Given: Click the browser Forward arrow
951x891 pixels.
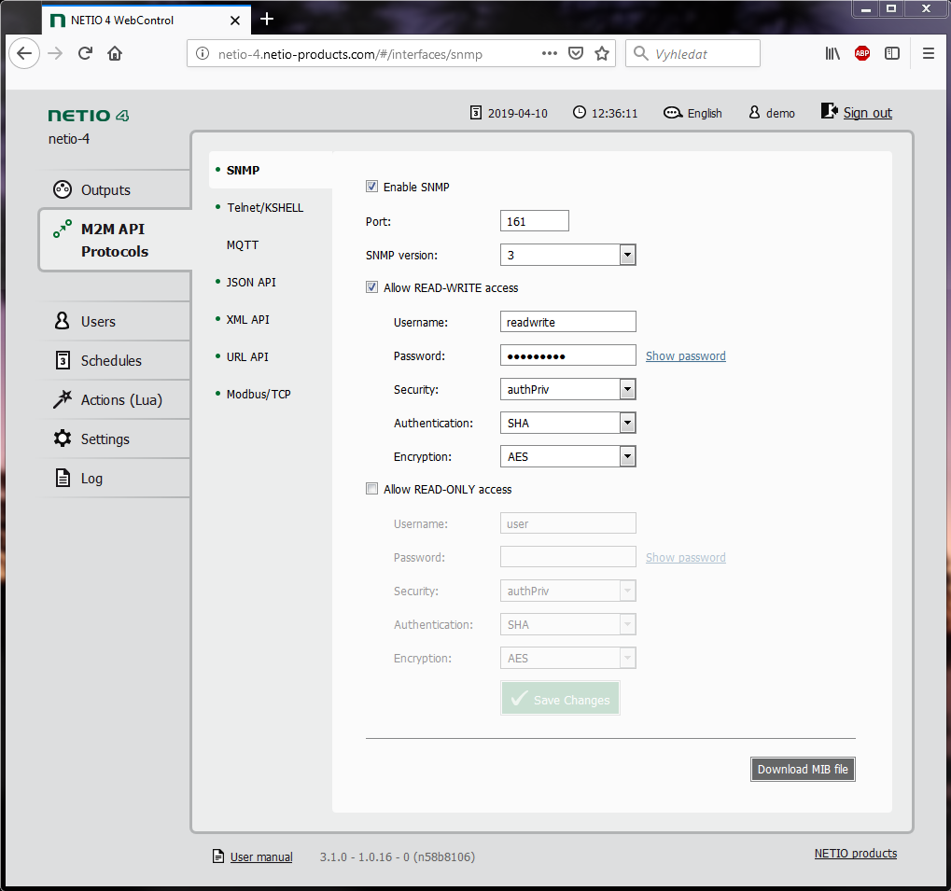Looking at the screenshot, I should (55, 53).
